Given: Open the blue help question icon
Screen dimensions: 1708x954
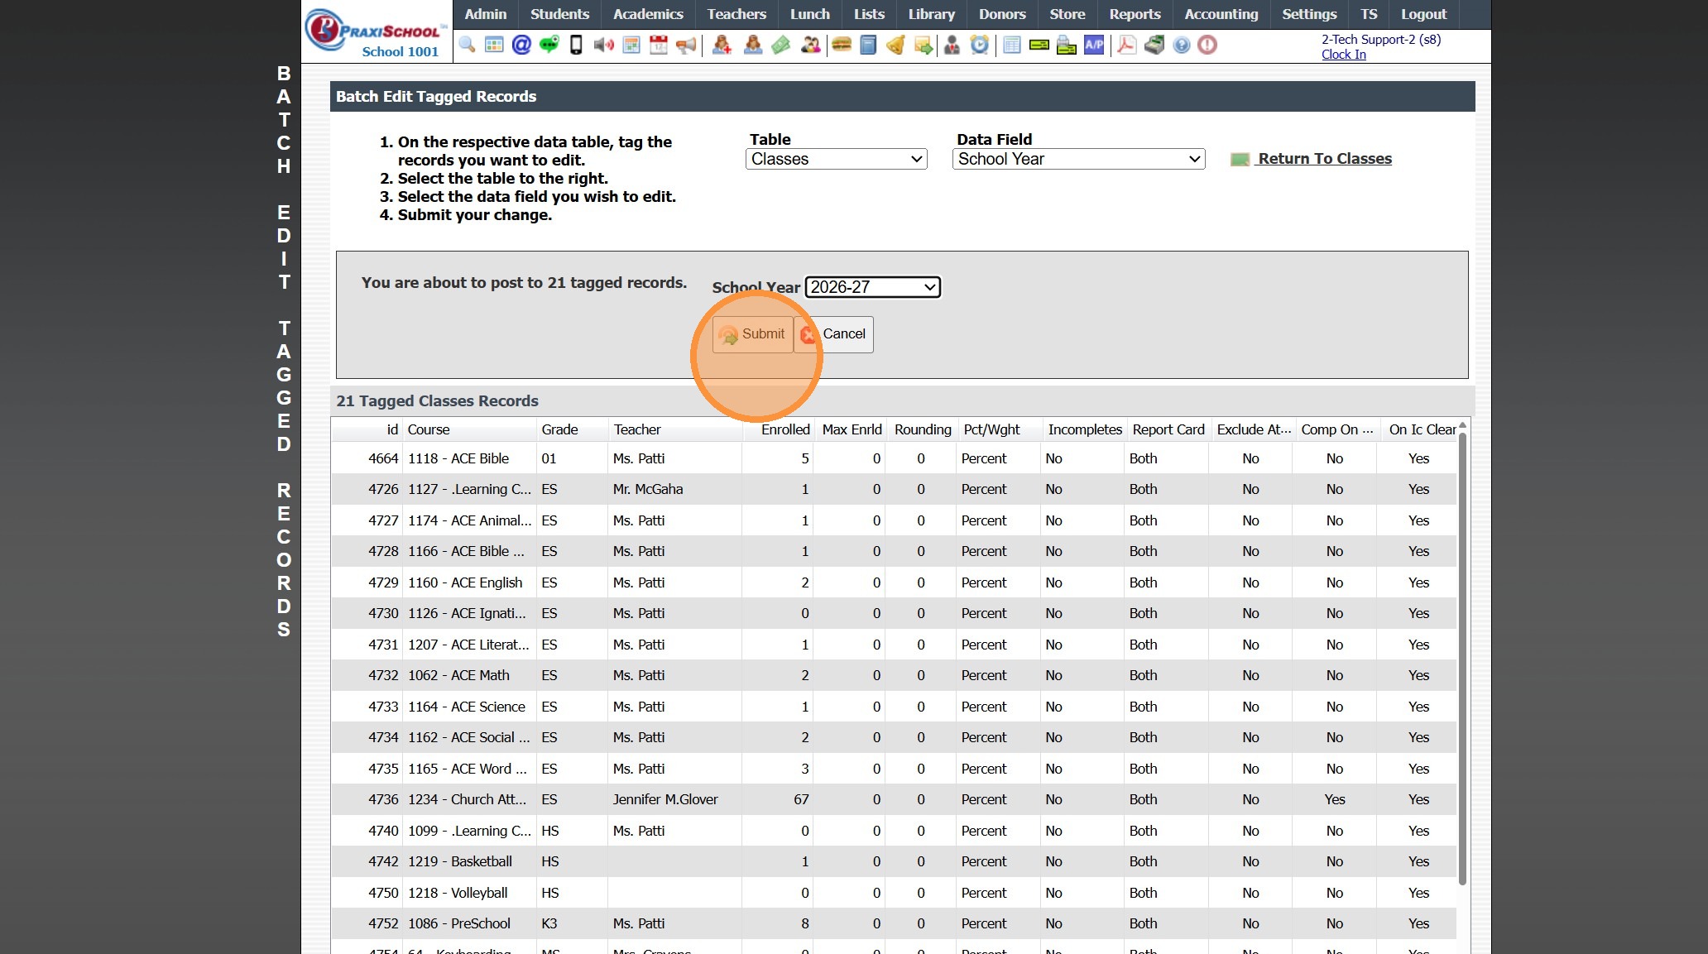Looking at the screenshot, I should click(1182, 45).
